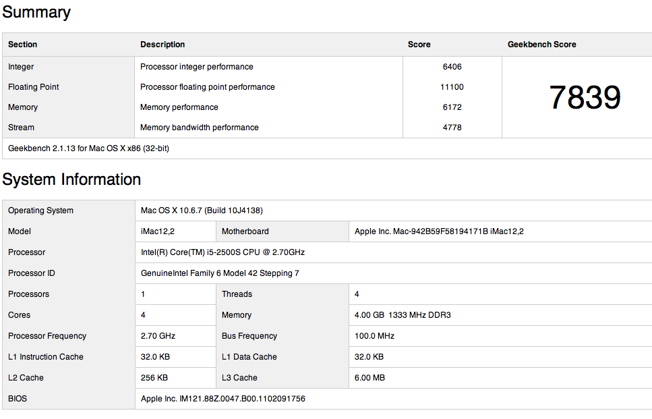The image size is (652, 419).
Task: Click the Geekbench 2.1.13 version text
Action: tap(88, 148)
